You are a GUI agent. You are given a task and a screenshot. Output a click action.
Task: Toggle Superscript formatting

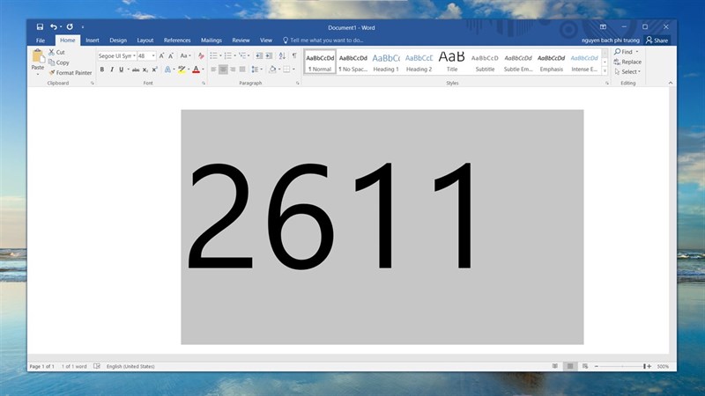click(155, 70)
